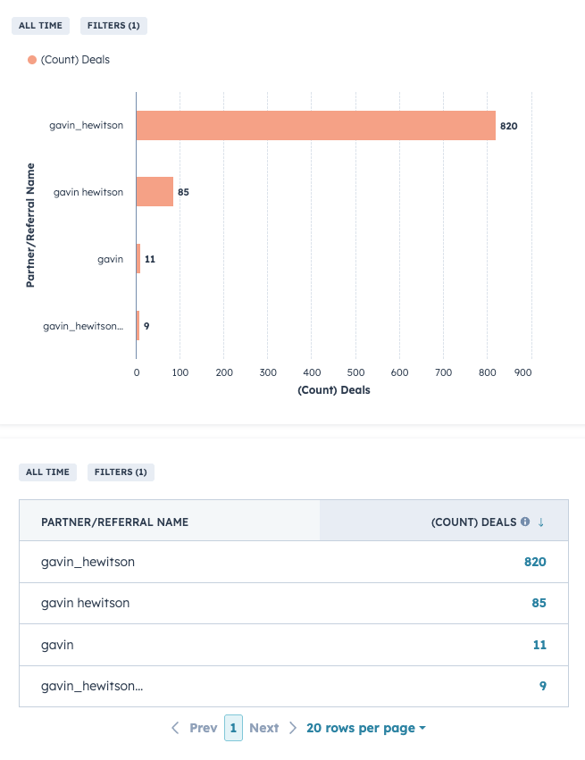Open the bottom FILTERS (1) panel
The height and width of the screenshot is (760, 585).
point(121,472)
